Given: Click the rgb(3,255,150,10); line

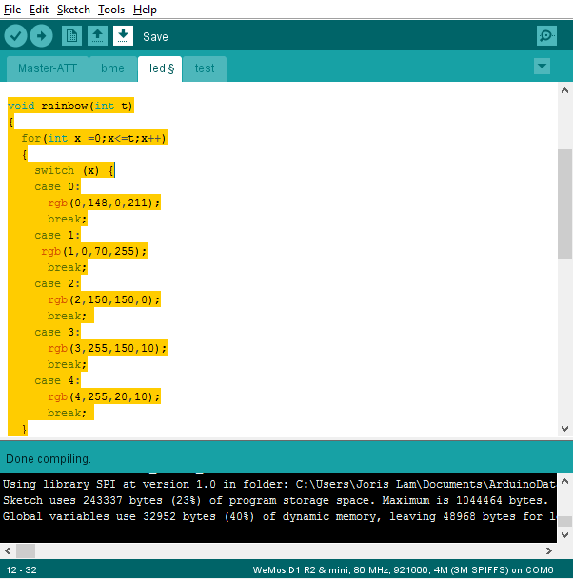Looking at the screenshot, I should [x=108, y=348].
